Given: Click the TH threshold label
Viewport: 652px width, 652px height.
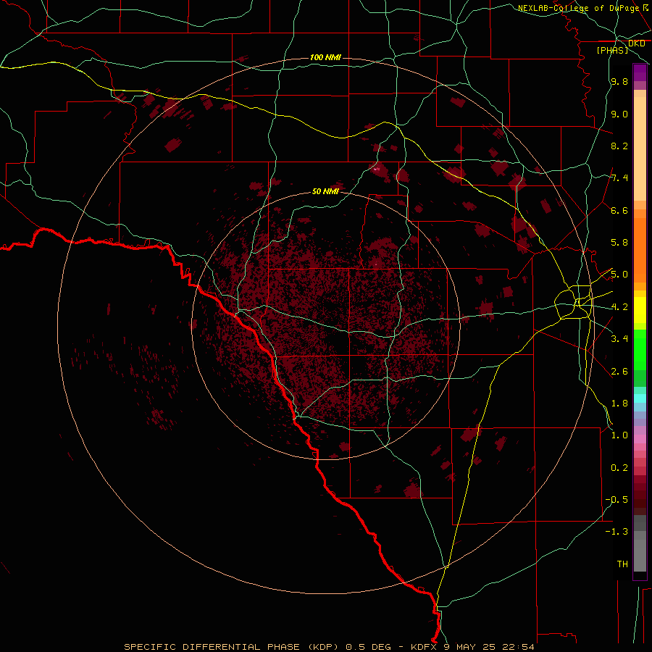Looking at the screenshot, I should point(622,564).
